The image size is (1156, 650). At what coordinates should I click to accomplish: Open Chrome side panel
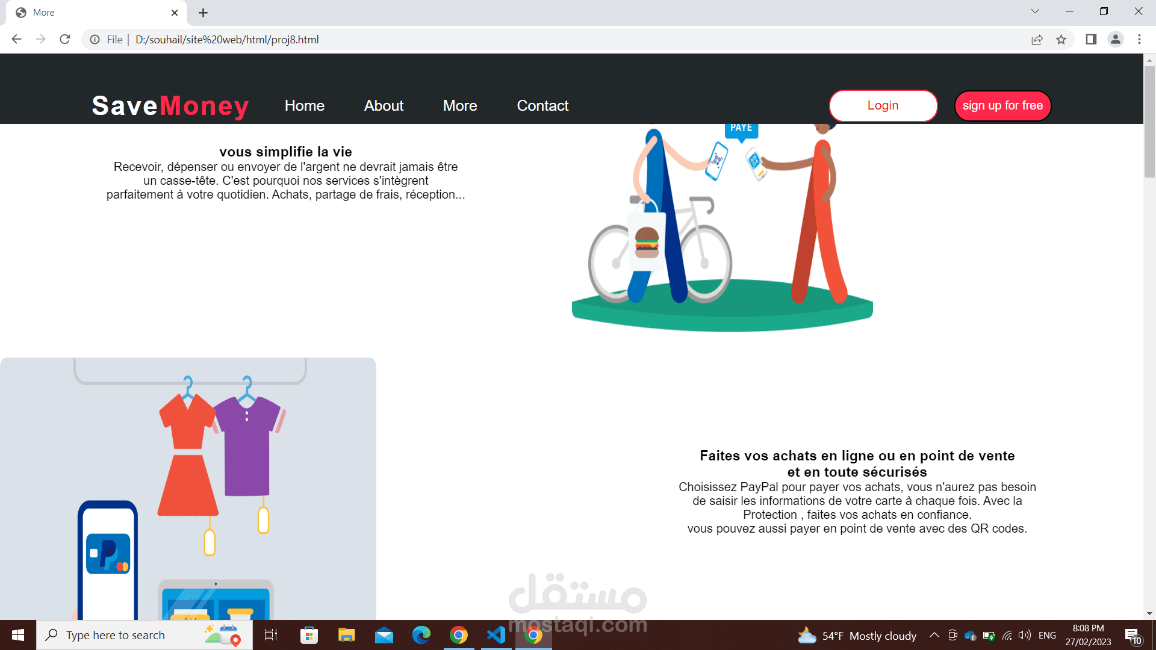1091,40
